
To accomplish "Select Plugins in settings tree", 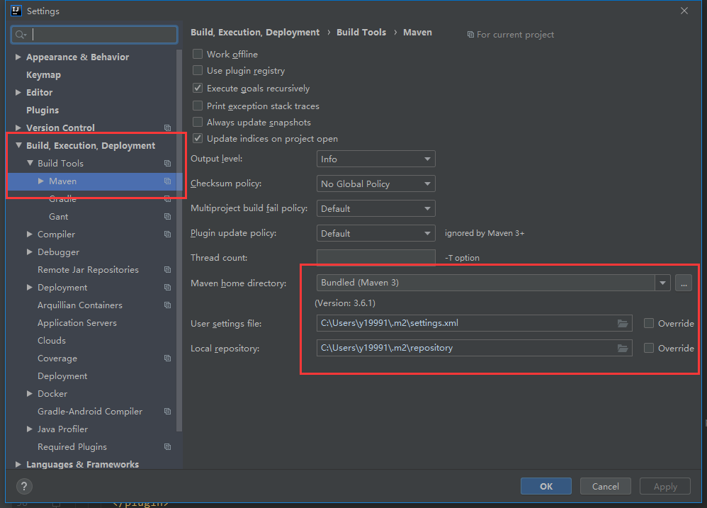I will (x=43, y=111).
